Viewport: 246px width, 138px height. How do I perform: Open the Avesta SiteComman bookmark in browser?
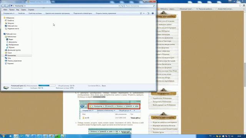[x=224, y=9]
